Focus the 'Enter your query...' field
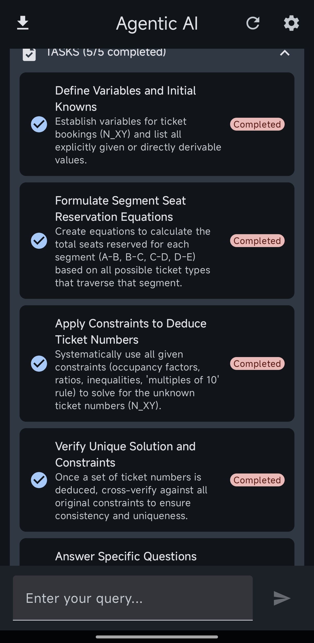 click(x=133, y=598)
